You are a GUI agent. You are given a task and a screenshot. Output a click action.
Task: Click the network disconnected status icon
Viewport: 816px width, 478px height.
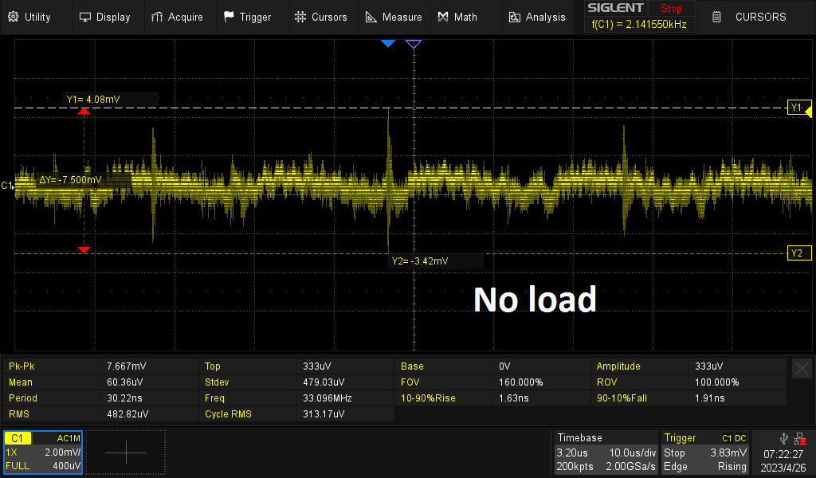pos(800,439)
